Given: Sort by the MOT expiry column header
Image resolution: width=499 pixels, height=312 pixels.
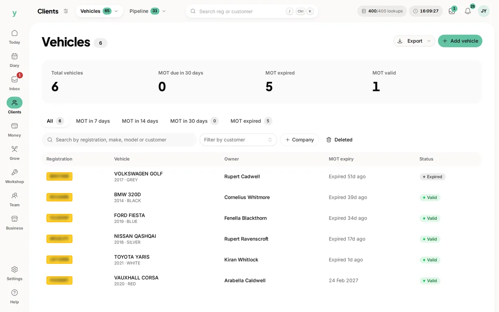Looking at the screenshot, I should click(341, 159).
